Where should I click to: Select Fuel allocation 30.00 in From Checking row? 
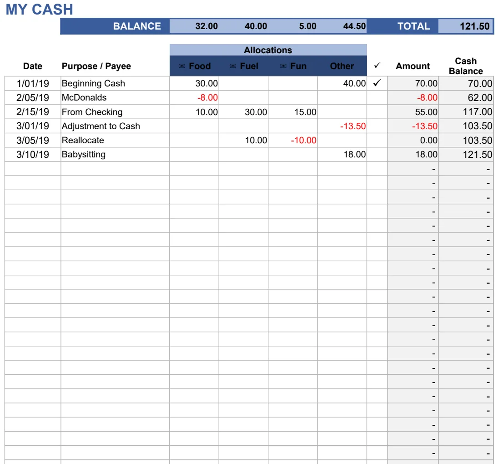pyautogui.click(x=244, y=112)
